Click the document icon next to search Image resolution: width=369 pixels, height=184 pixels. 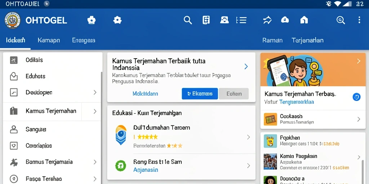[206, 20]
